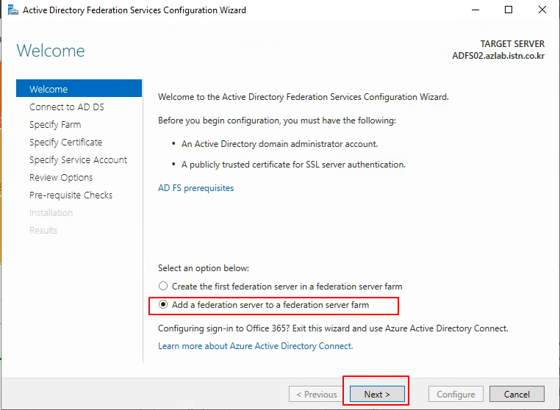The width and height of the screenshot is (560, 410).
Task: Open 'Learn more about Azure Active Directory Connect' link
Action: 255,346
